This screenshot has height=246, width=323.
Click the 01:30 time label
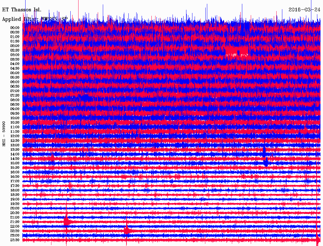(15, 41)
